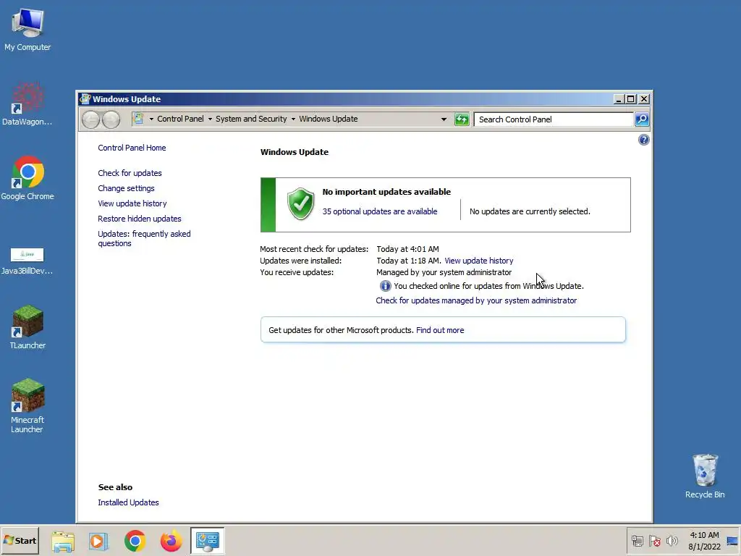Click the Windows Update breadcrumb

328,119
